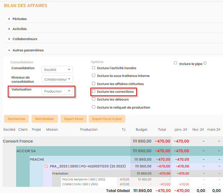Screen dimensions: 223x193
Task: Click Export Excel à plat button
Action: (x=107, y=119)
